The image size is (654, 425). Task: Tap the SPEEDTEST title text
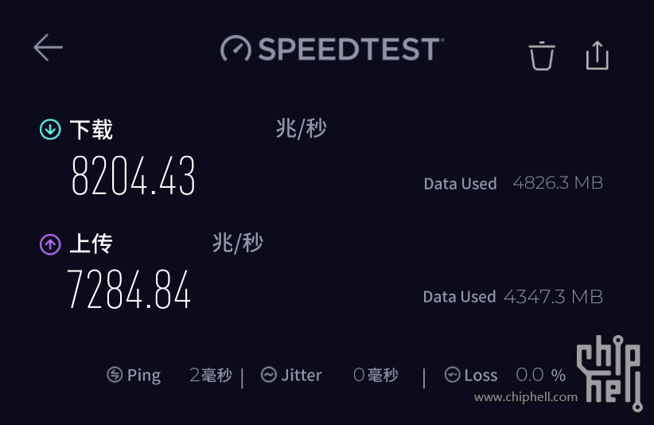coord(348,49)
